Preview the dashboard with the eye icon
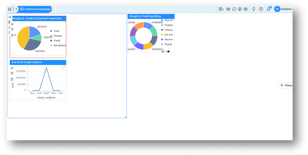Viewport: 308px width, 155px height. click(x=228, y=9)
